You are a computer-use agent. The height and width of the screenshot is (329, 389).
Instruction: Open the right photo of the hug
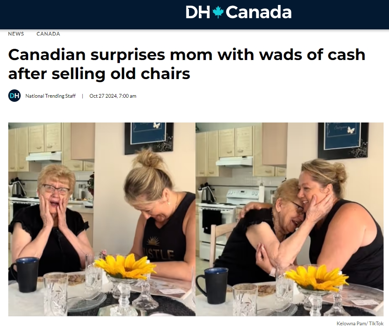tap(289, 219)
